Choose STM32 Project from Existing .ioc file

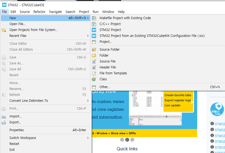(x=158, y=36)
